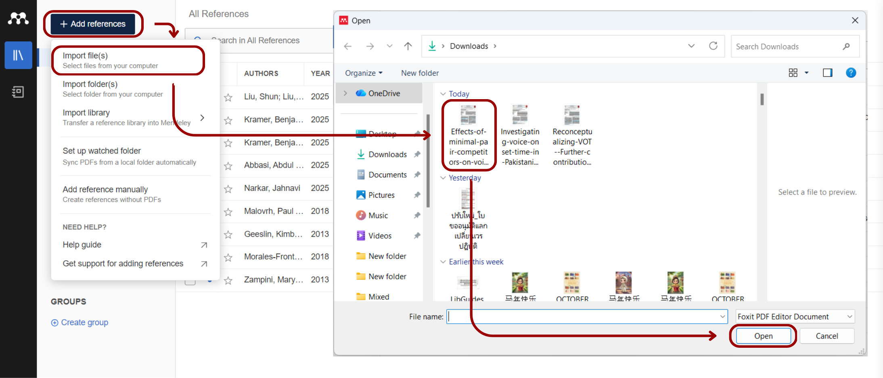Select the Investigating-voice-onset-time PDF file

520,135
